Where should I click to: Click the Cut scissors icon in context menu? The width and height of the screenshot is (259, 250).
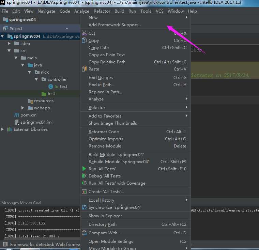[x=84, y=33]
